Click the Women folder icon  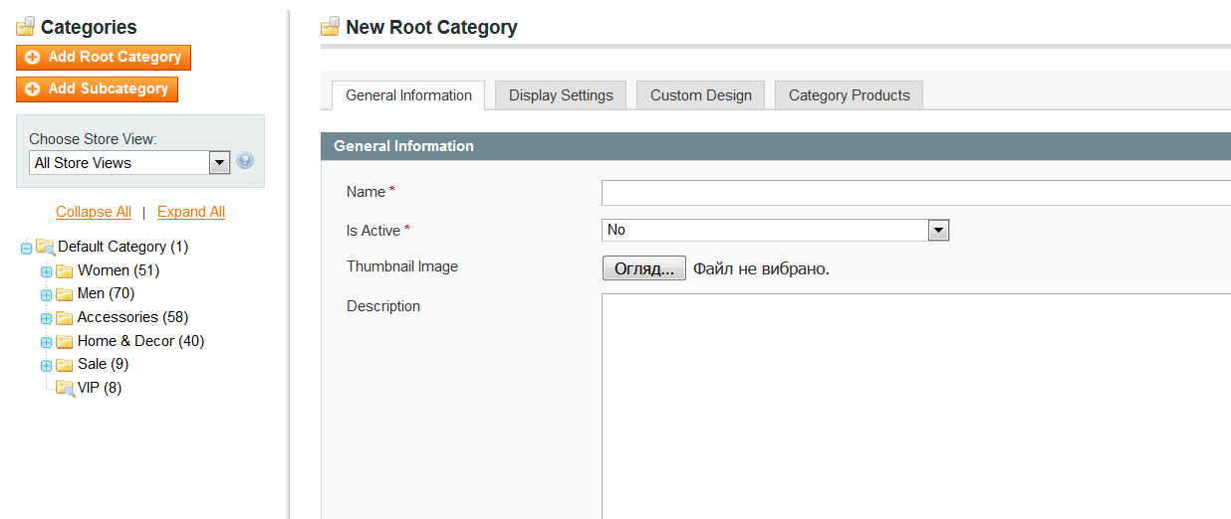(x=65, y=270)
